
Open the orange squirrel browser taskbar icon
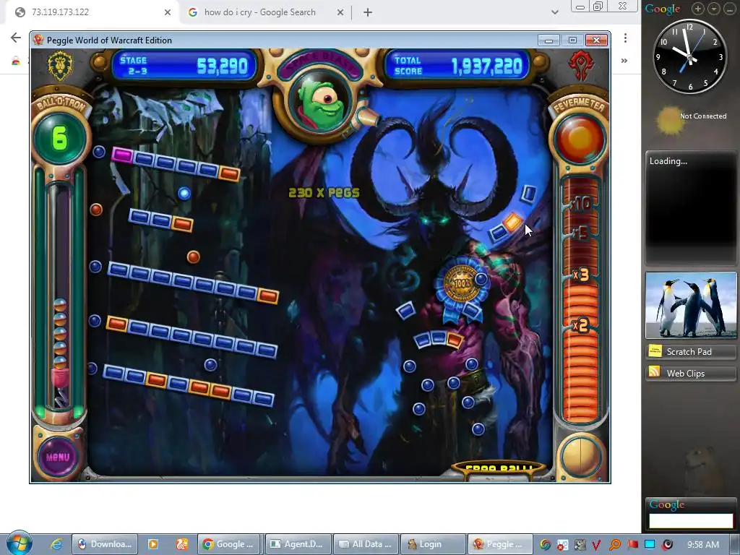182,544
